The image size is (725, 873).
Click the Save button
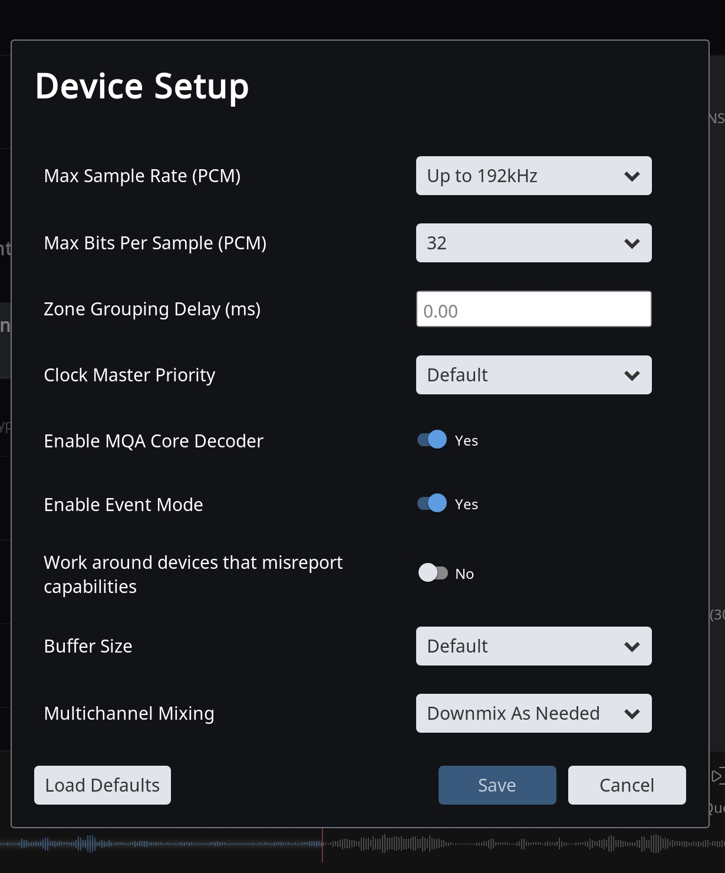(x=497, y=785)
